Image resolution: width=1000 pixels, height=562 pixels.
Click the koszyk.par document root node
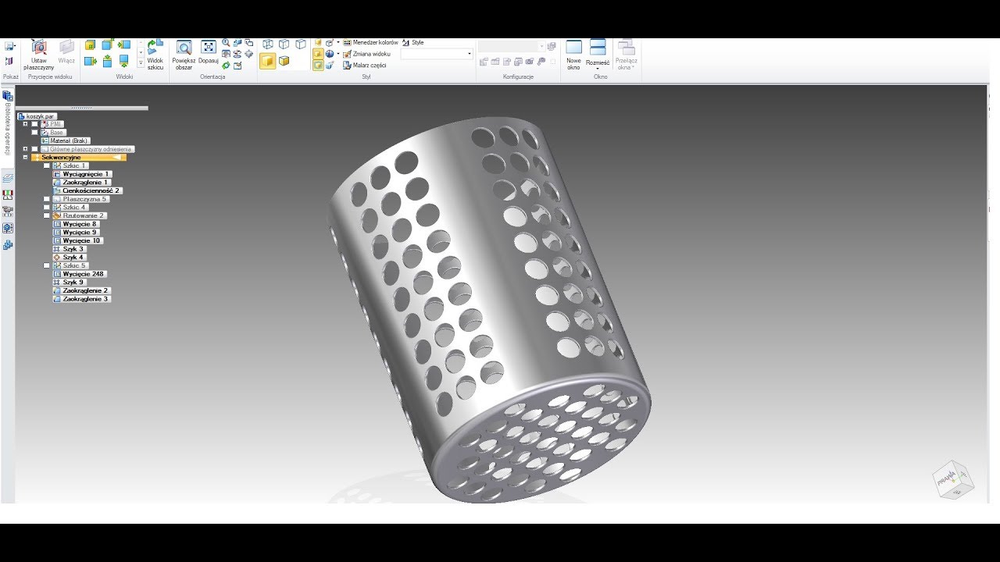click(36, 116)
